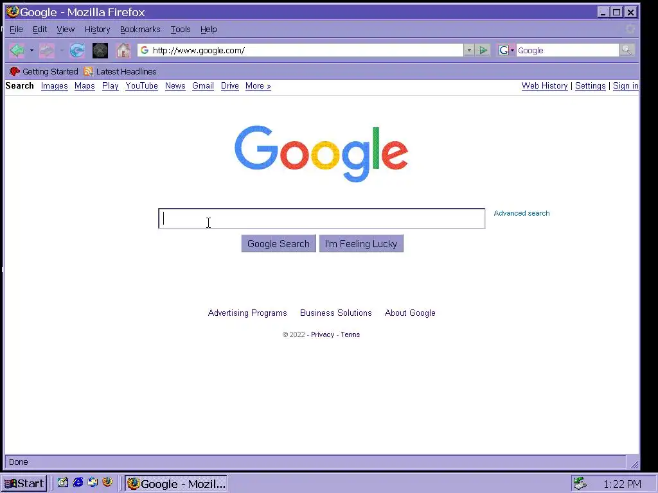Click the Google favicon in the address bar
The height and width of the screenshot is (493, 658).
coord(145,50)
